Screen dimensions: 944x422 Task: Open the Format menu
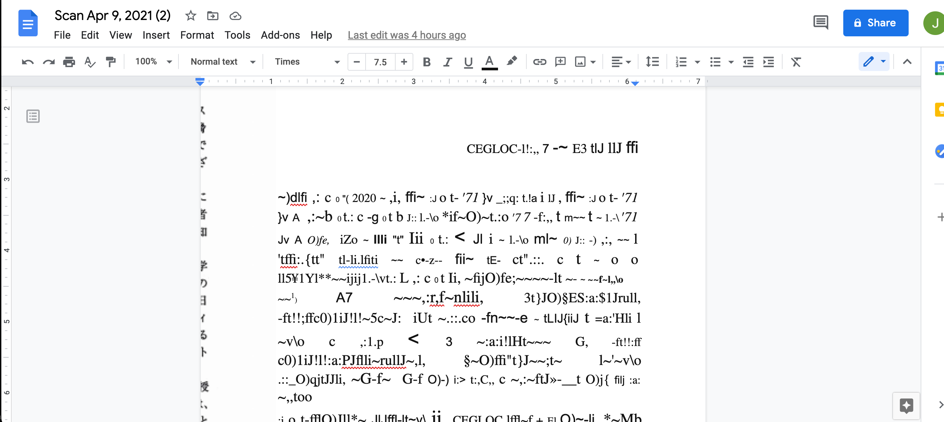tap(197, 35)
